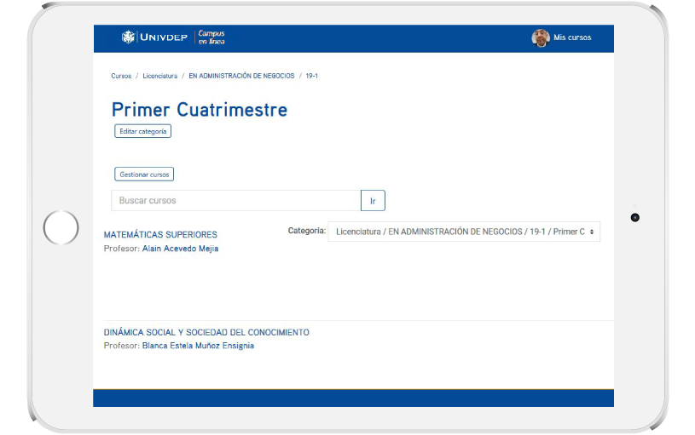Image resolution: width=695 pixels, height=435 pixels.
Task: Open professor Alain Acevedo Mejia's profile
Action: [x=180, y=249]
